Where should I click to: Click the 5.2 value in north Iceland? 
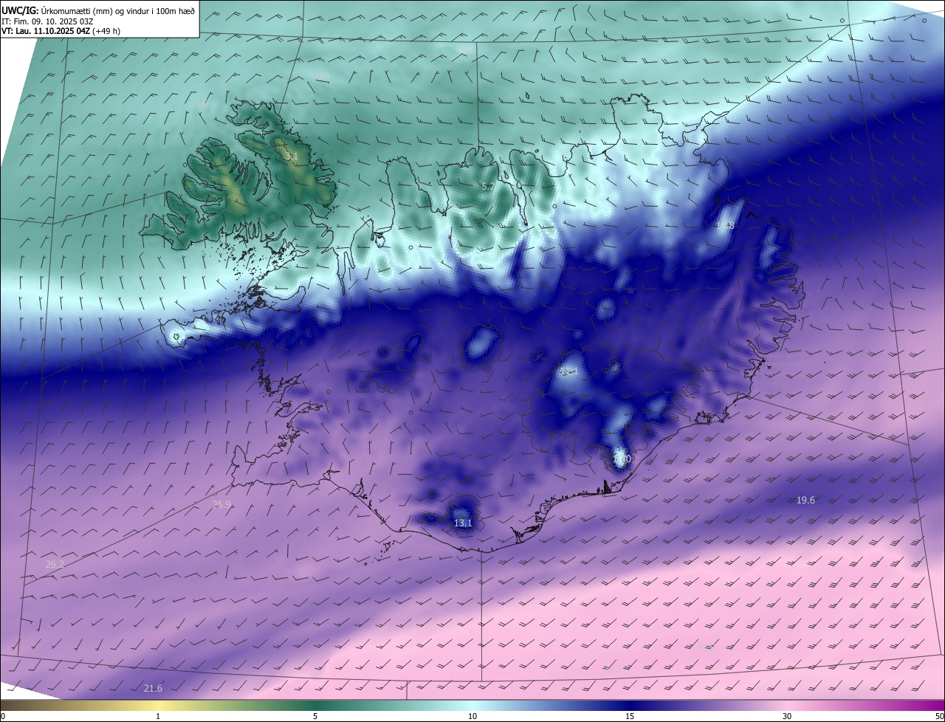click(487, 187)
